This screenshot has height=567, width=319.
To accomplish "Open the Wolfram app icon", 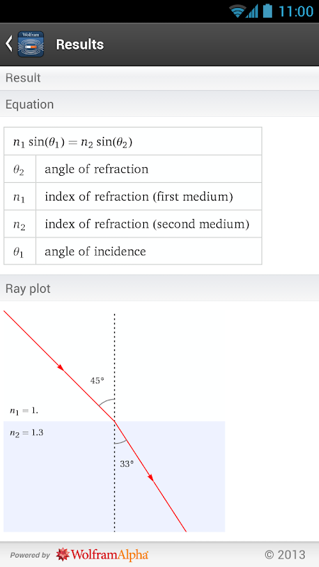I will click(x=30, y=44).
